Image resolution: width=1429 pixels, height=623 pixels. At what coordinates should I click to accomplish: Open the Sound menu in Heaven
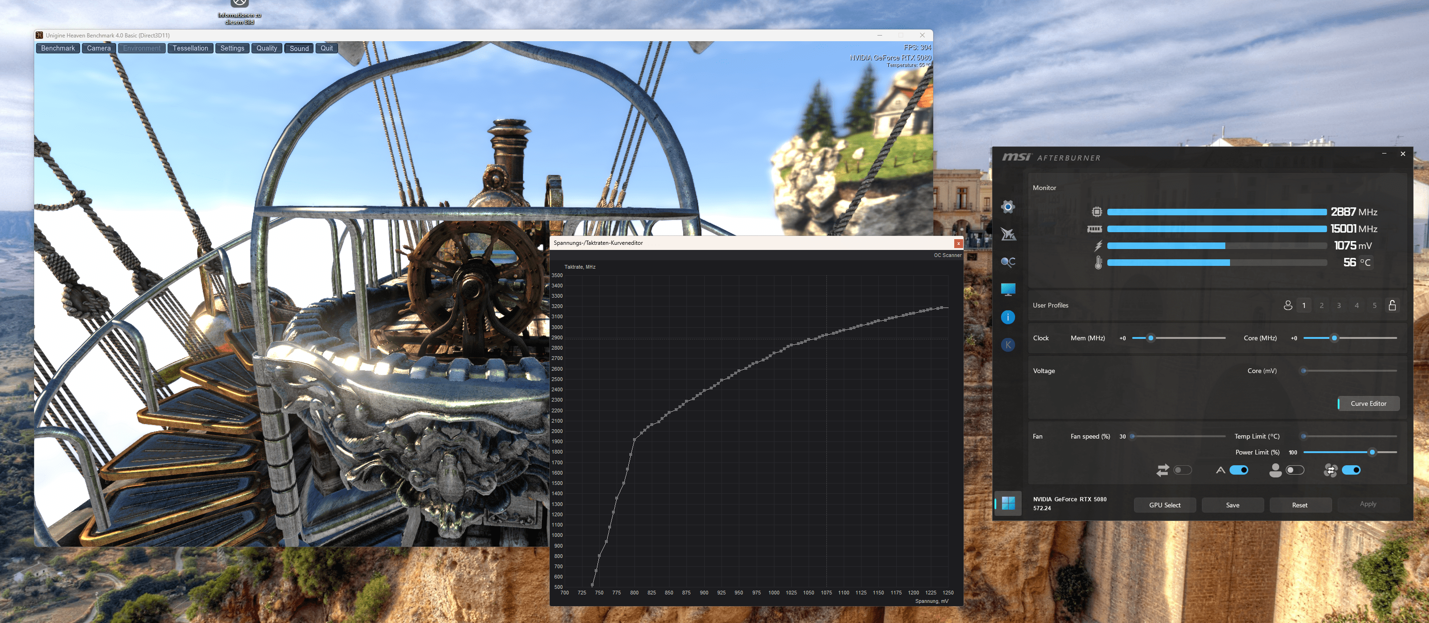(x=299, y=48)
